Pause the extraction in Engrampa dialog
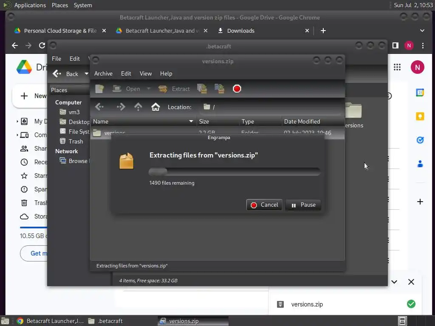This screenshot has height=326, width=435. pos(303,205)
